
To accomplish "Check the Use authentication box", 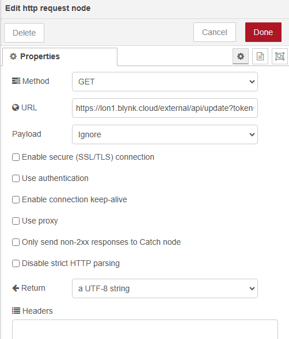I will coord(16,178).
